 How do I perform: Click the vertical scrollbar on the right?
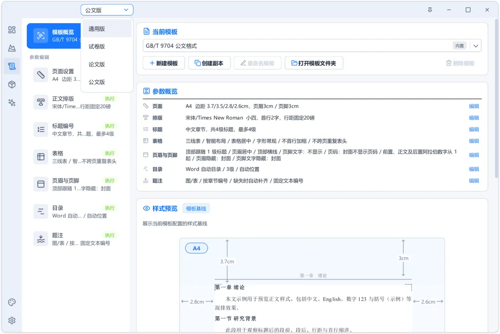click(x=496, y=98)
